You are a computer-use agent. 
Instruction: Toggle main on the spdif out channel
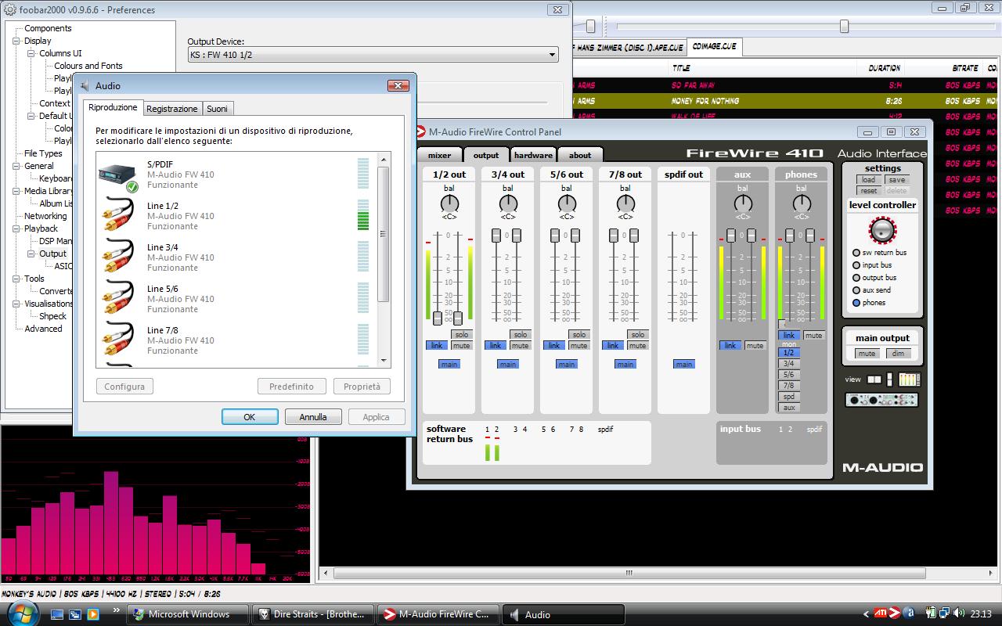(684, 364)
